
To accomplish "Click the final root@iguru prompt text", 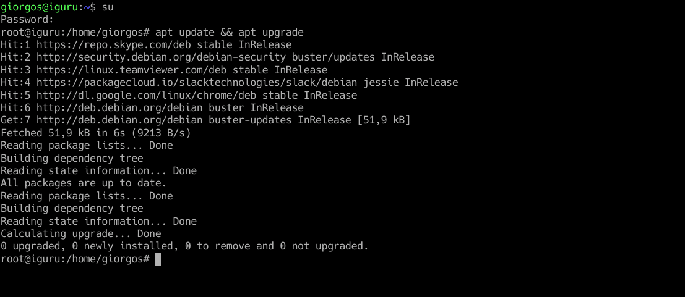I will pyautogui.click(x=74, y=259).
